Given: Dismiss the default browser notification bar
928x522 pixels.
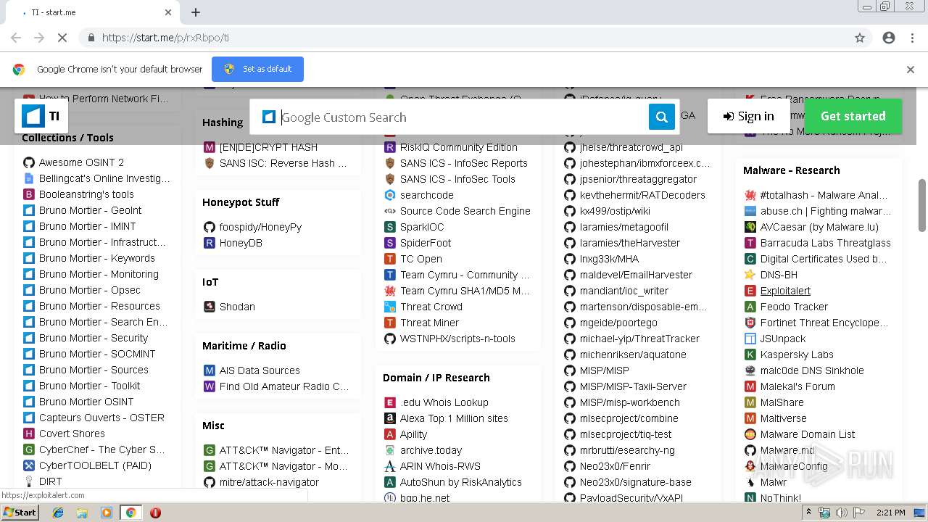Looking at the screenshot, I should click(x=911, y=70).
